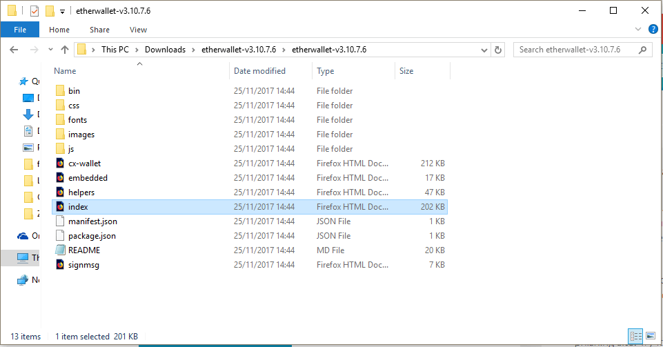Image resolution: width=663 pixels, height=347 pixels.
Task: Expand chevron after This PC breadcrumb
Action: click(137, 50)
